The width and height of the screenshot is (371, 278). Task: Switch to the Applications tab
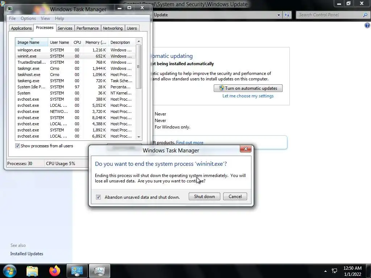pyautogui.click(x=21, y=28)
